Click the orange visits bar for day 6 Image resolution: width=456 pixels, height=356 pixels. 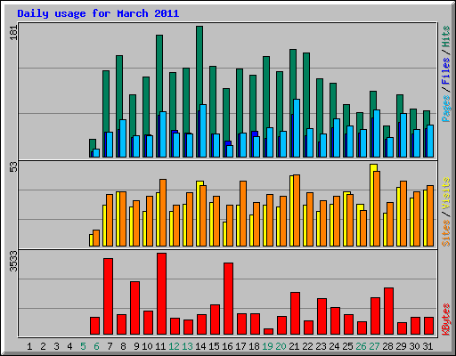click(x=96, y=238)
